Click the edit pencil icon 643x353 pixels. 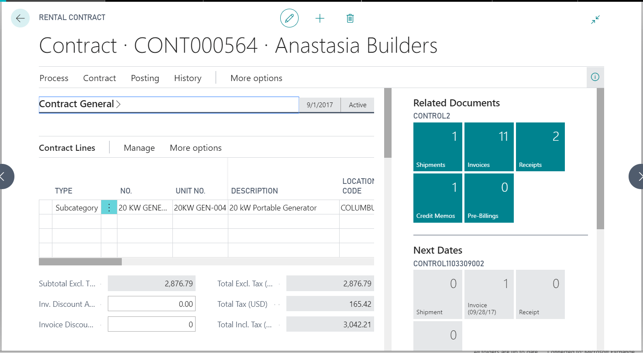pos(289,18)
